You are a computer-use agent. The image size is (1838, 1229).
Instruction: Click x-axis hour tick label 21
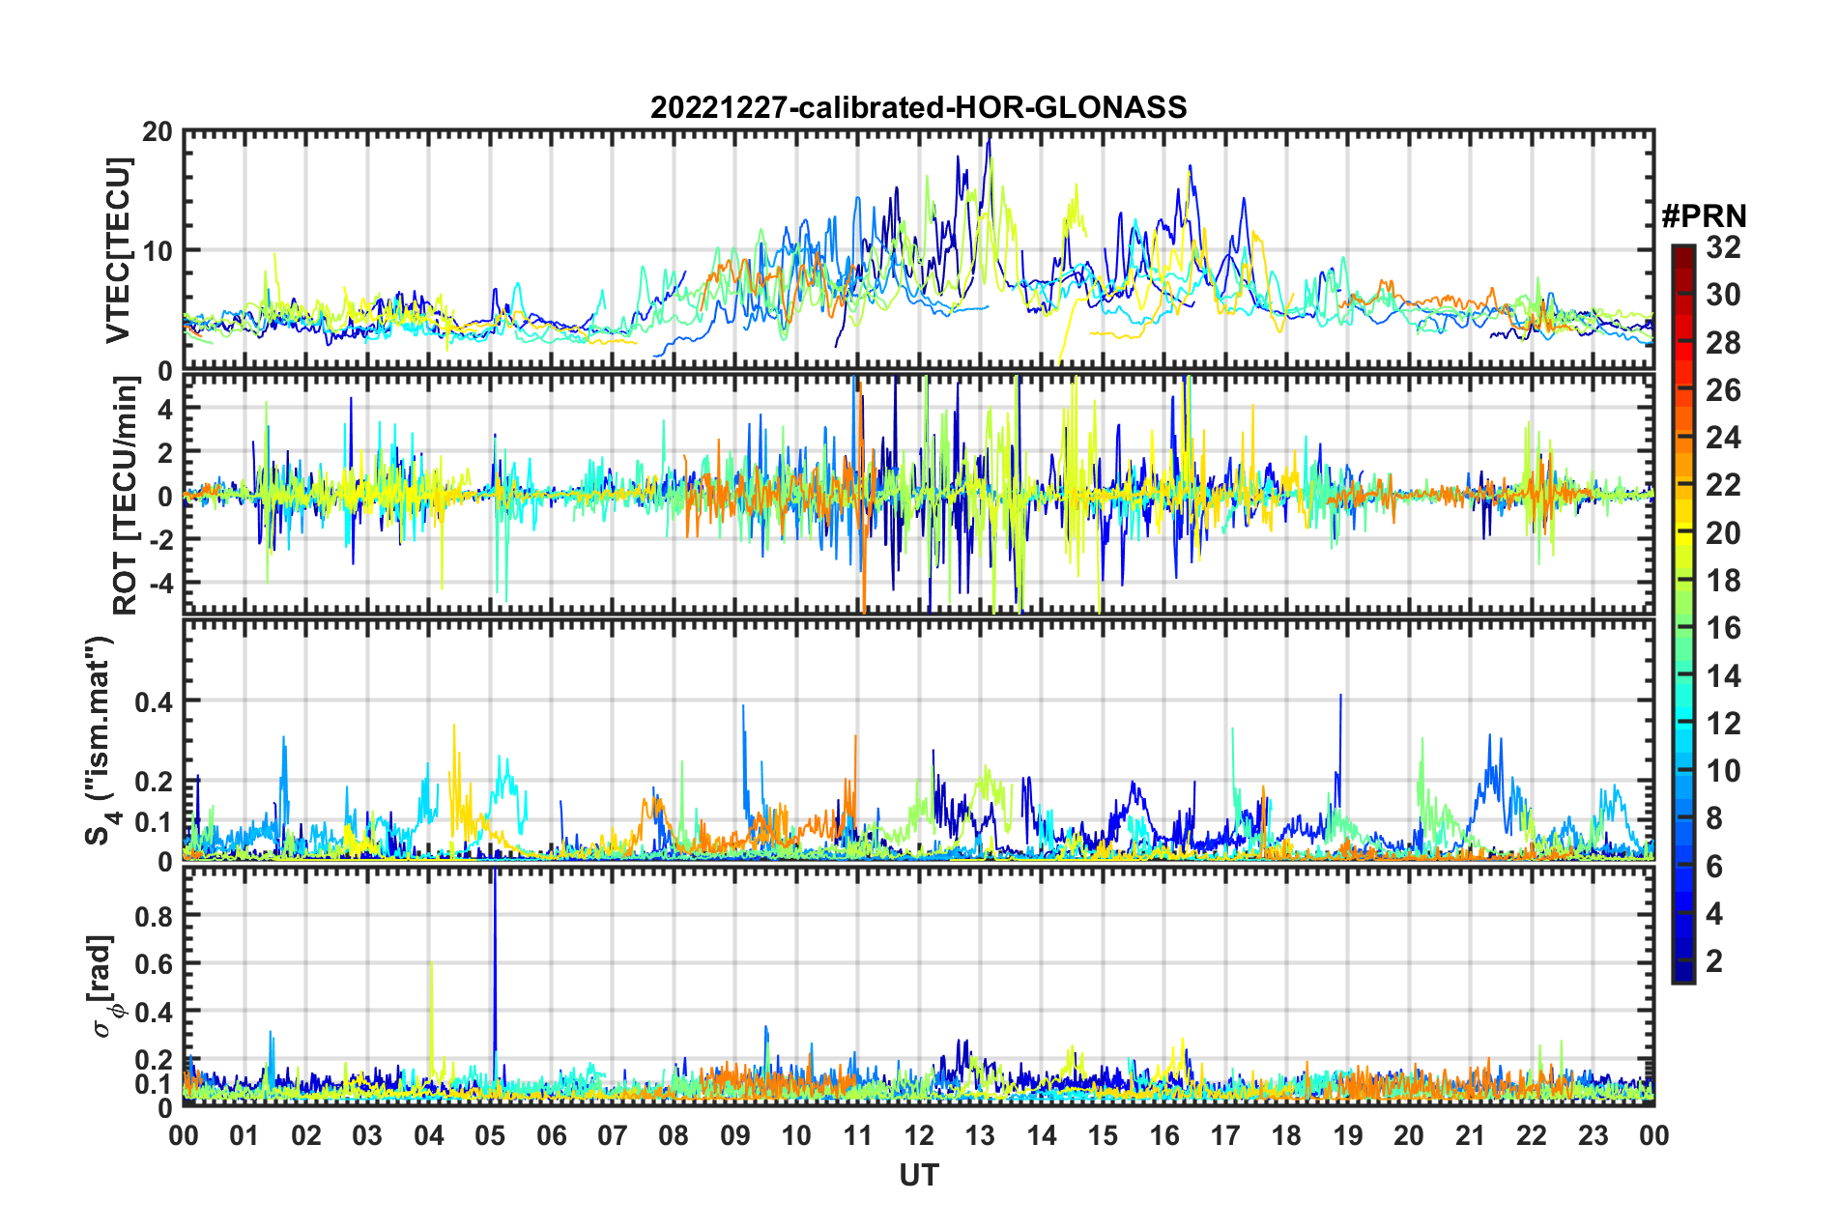[1471, 1135]
